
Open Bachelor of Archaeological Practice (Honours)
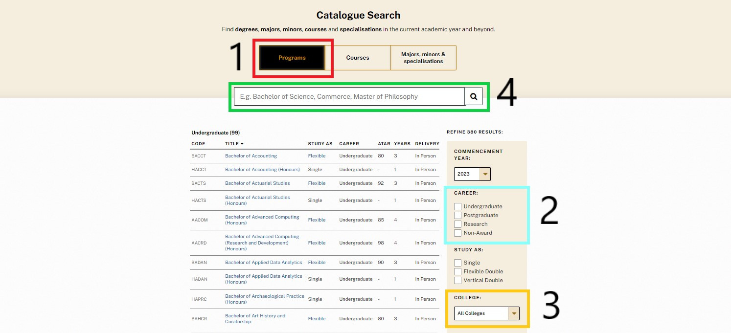coord(265,299)
